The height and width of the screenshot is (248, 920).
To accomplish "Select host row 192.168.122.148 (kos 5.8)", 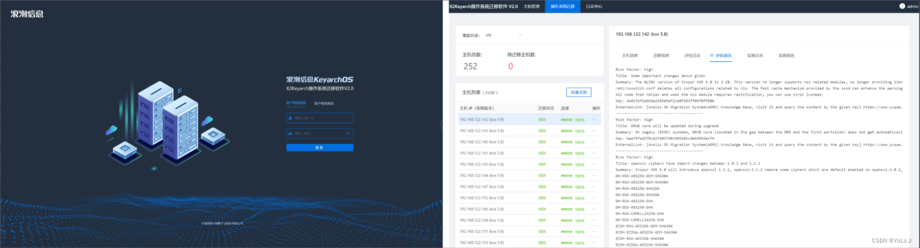I will (529, 221).
